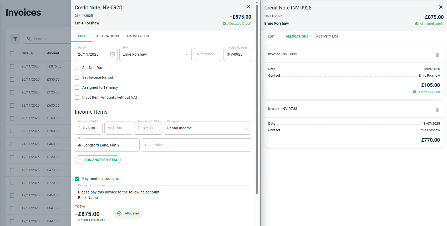Open the date picker calendar icon
The height and width of the screenshot is (226, 447).
112,54
